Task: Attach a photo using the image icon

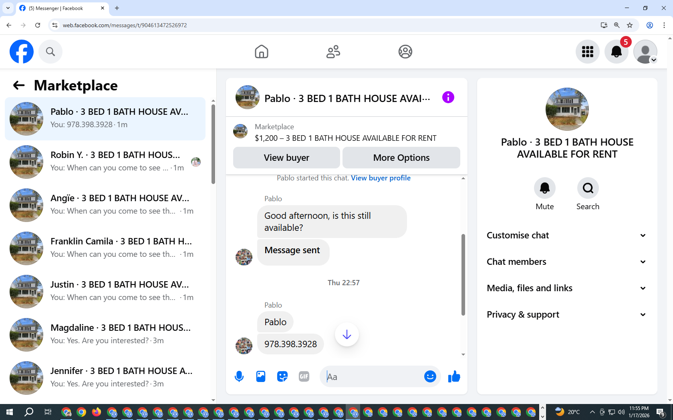Action: (x=261, y=376)
